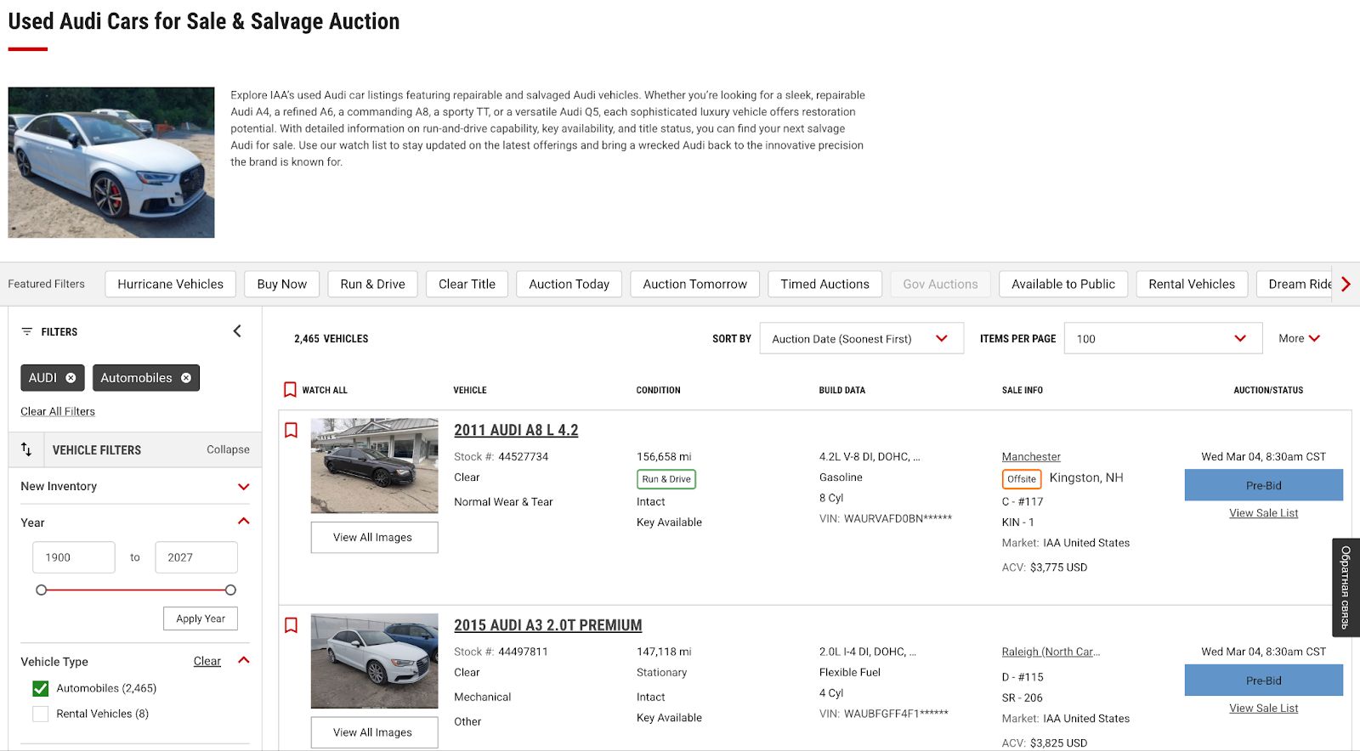Click the Run & Drive condition badge
Image resolution: width=1360 pixels, height=751 pixels.
pyautogui.click(x=666, y=479)
